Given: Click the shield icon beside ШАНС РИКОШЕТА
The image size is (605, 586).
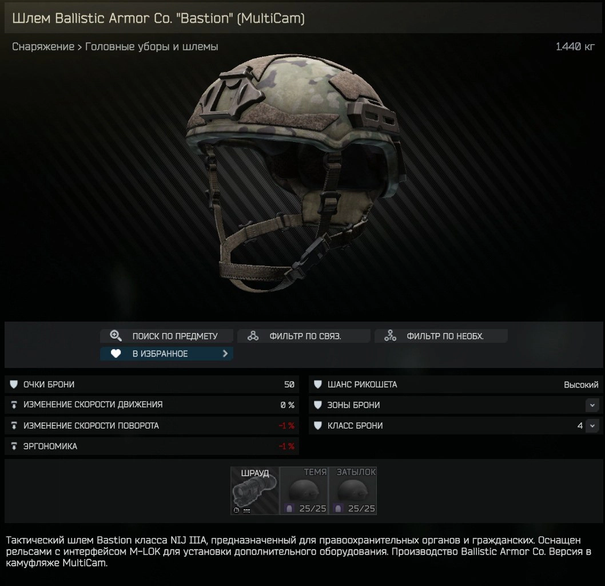Looking at the screenshot, I should click(318, 385).
